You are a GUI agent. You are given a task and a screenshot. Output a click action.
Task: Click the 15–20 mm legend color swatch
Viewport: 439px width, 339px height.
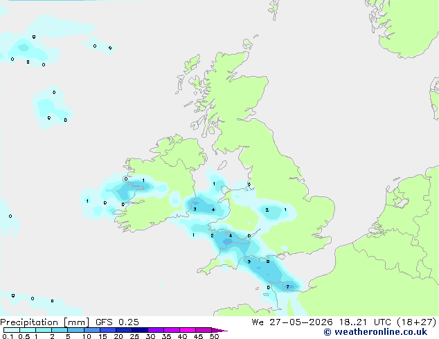[x=108, y=330]
